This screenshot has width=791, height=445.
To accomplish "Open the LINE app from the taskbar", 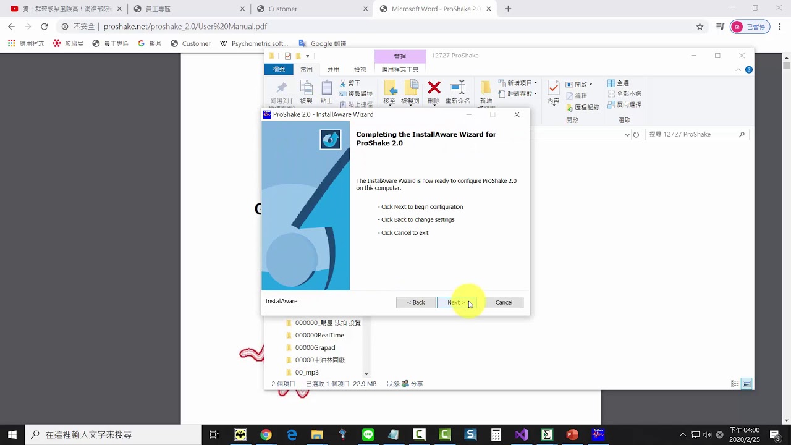I will pyautogui.click(x=368, y=434).
